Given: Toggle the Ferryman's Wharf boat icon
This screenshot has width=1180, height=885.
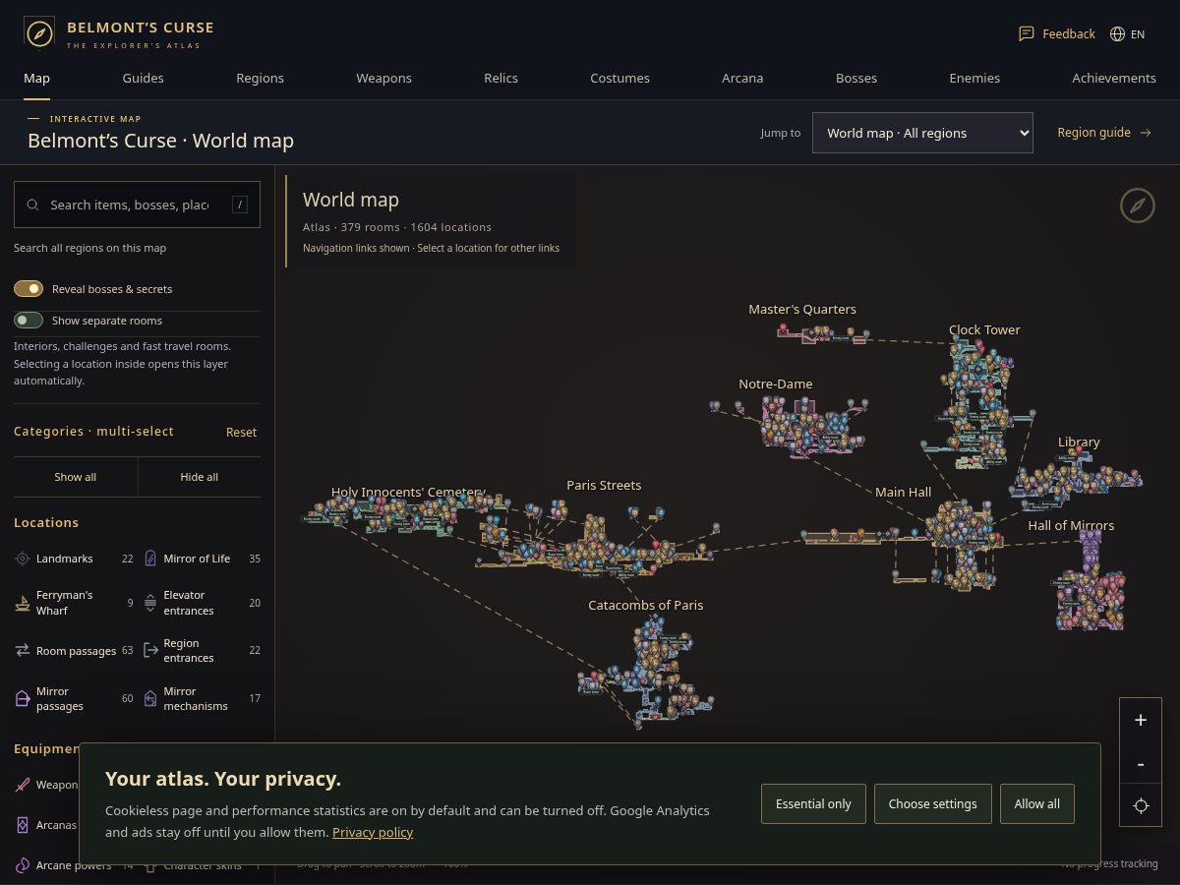Looking at the screenshot, I should (x=23, y=603).
